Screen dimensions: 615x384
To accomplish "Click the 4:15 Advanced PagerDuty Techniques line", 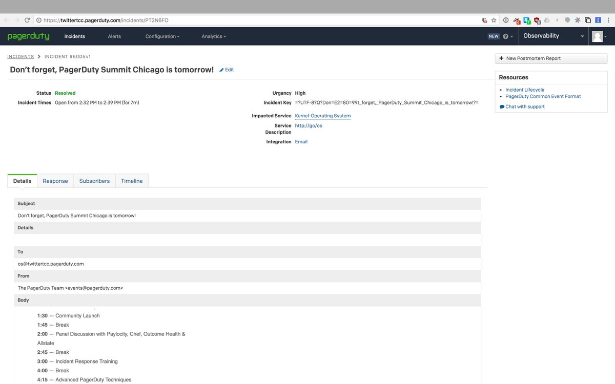I will [84, 380].
